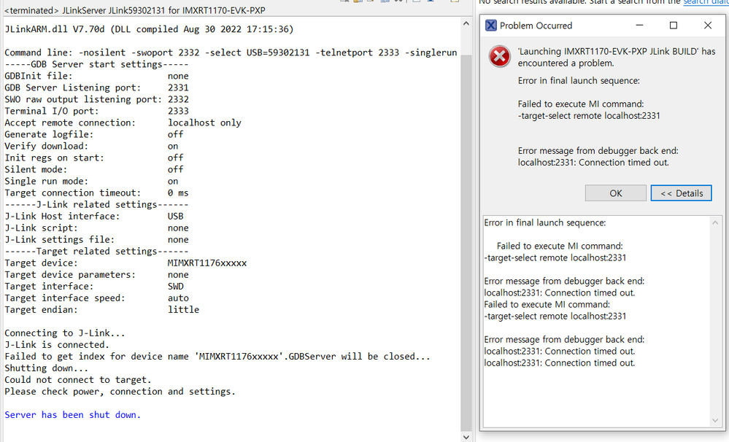Click 'Please check power, connection and settings.' line

(x=120, y=392)
